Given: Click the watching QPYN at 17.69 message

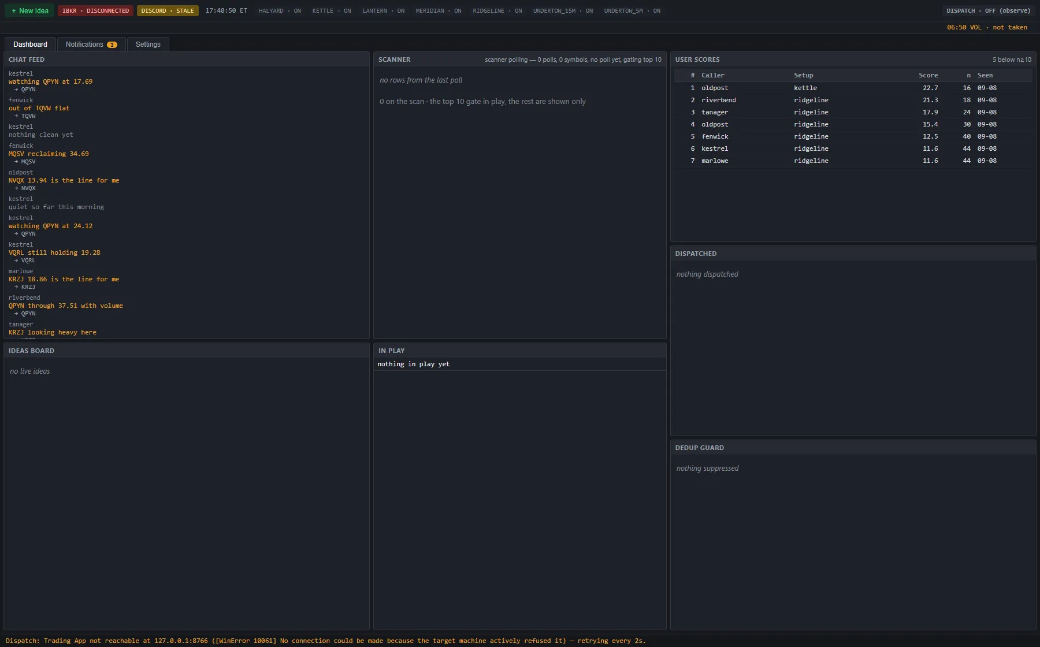Looking at the screenshot, I should point(50,81).
